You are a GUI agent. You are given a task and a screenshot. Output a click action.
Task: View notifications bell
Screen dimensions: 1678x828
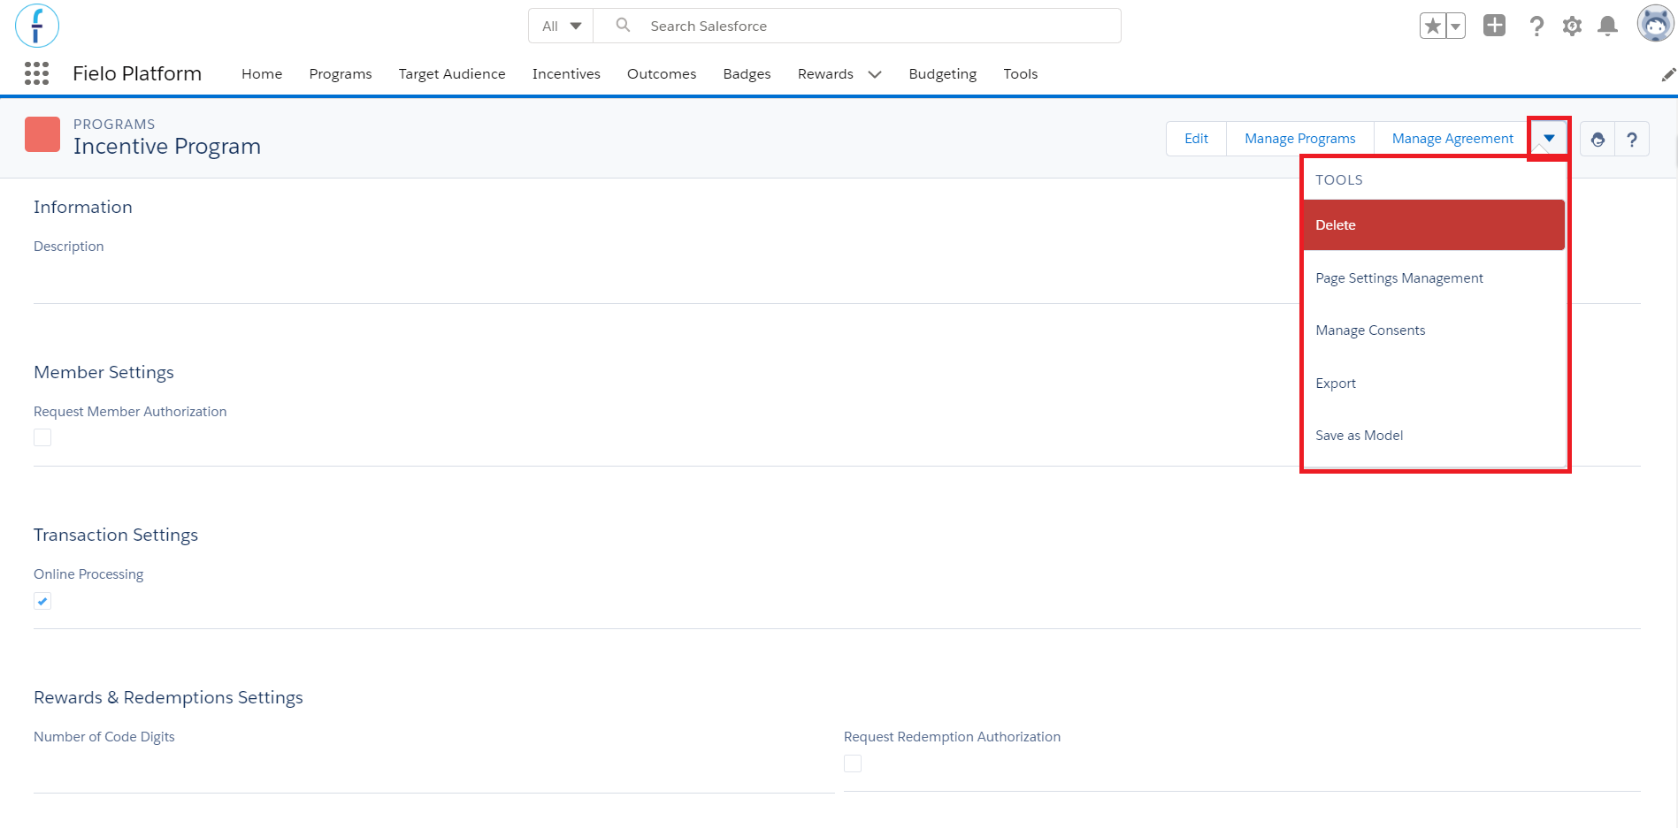coord(1608,26)
